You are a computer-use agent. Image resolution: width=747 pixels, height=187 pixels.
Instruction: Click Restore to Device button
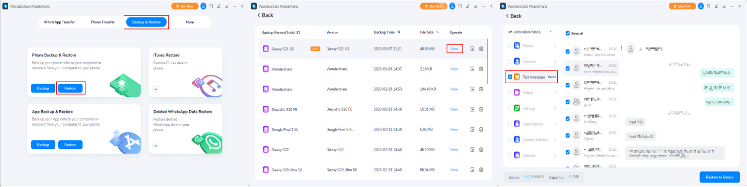pos(720,177)
